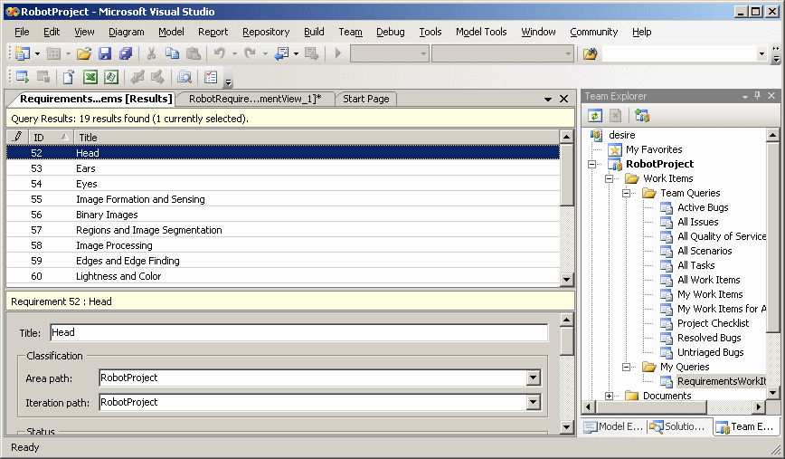
Task: Click the Refresh icon in Team Explorer
Action: click(595, 116)
